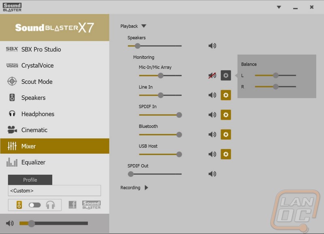This screenshot has height=234, width=324.
Task: Mute the master volume speaker icon
Action: click(10, 223)
